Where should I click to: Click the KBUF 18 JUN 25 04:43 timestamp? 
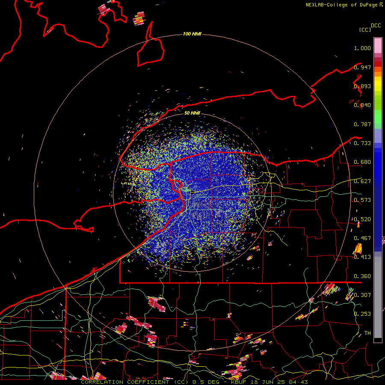coord(269,382)
